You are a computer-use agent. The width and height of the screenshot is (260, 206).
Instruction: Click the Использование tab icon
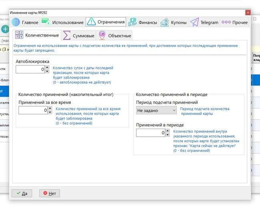click(46, 22)
